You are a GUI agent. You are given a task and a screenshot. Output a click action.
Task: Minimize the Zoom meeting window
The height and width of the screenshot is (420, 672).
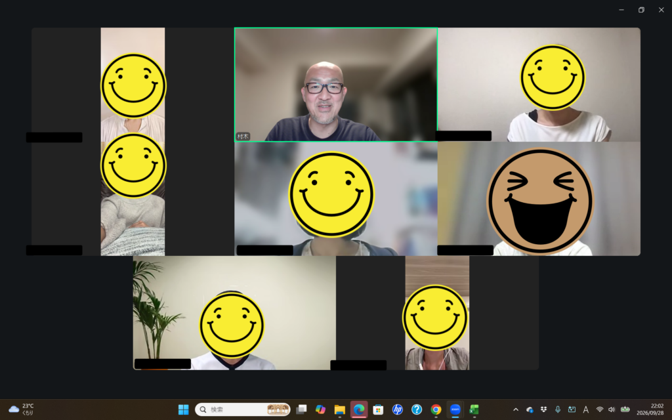coord(621,10)
